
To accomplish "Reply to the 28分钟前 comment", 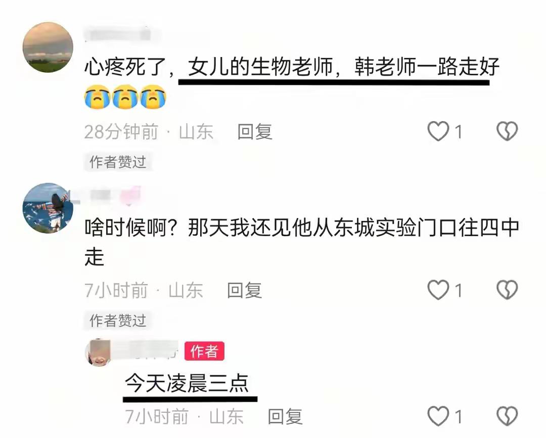I will pos(255,132).
